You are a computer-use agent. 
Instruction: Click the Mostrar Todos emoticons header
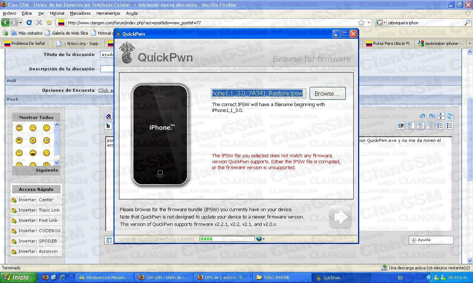click(x=36, y=118)
